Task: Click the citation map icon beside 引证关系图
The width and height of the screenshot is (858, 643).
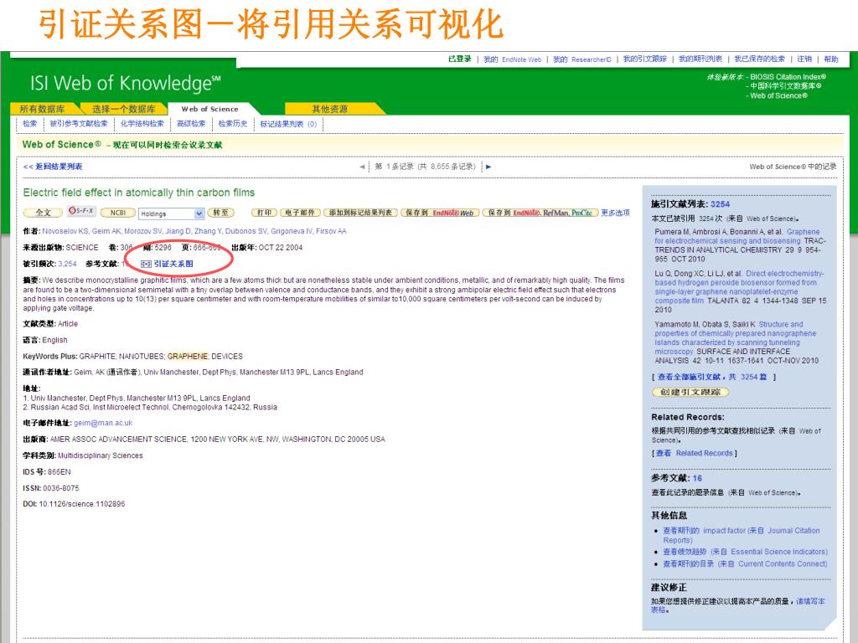Action: 146,264
